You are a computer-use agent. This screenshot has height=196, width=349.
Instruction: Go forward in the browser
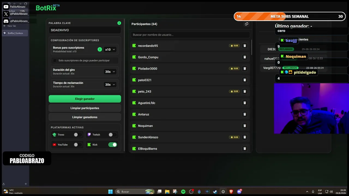(20, 4)
